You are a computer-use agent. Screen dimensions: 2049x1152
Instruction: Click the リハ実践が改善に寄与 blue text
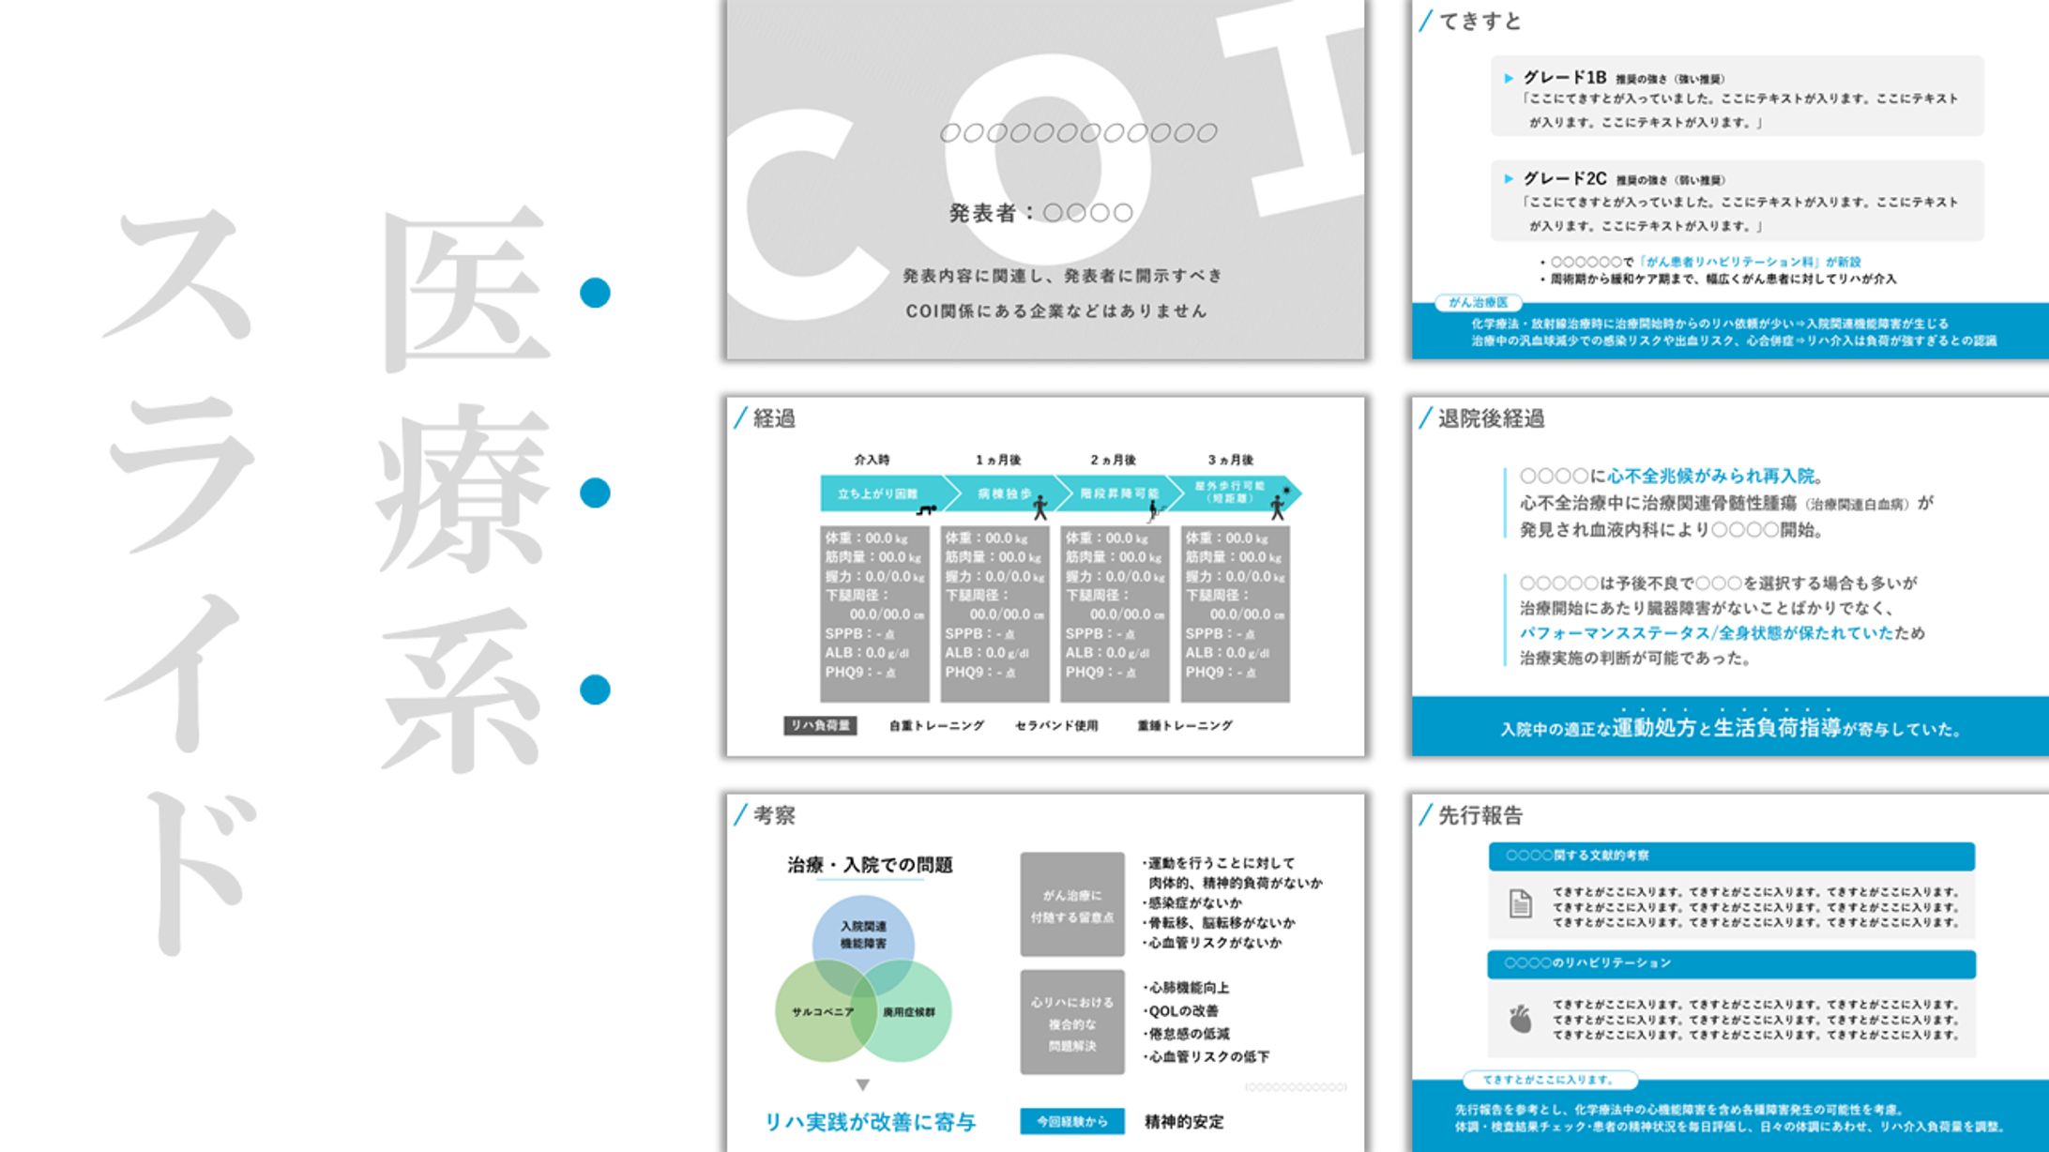point(870,1122)
